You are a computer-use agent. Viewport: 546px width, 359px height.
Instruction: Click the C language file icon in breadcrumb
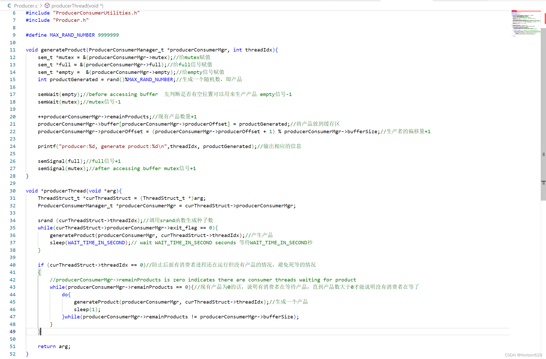(9, 5)
